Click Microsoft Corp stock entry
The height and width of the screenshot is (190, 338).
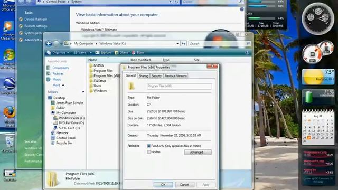(318, 163)
